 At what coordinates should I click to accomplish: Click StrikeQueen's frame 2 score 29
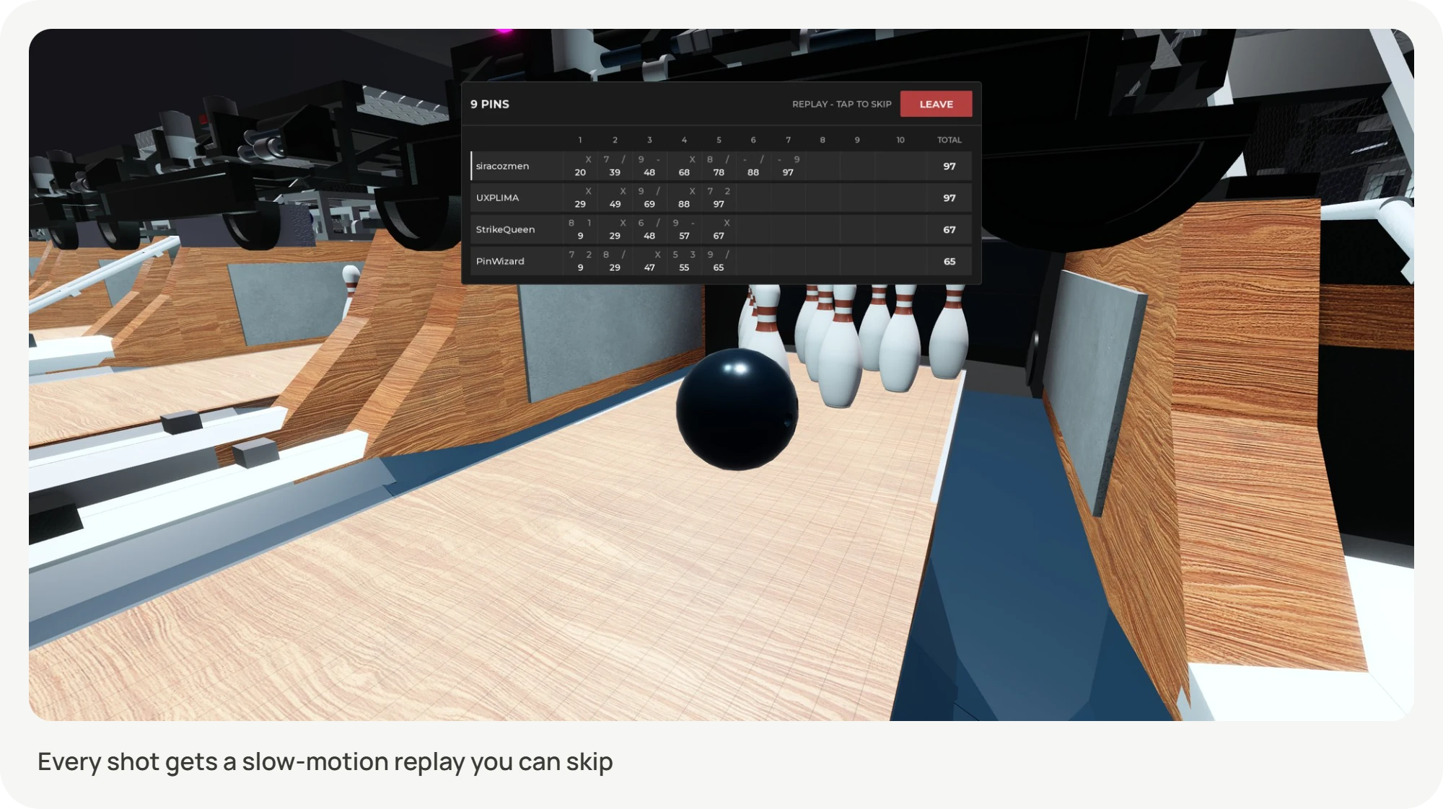click(615, 236)
